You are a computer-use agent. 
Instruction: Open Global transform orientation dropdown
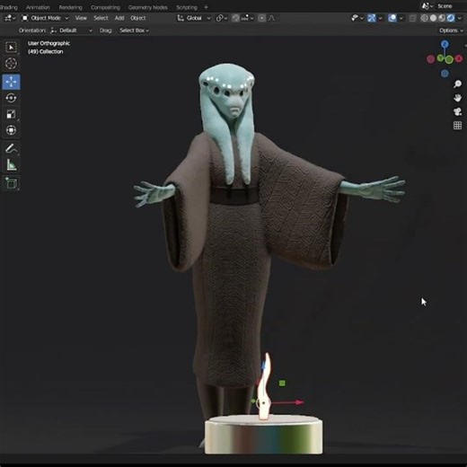coord(194,18)
